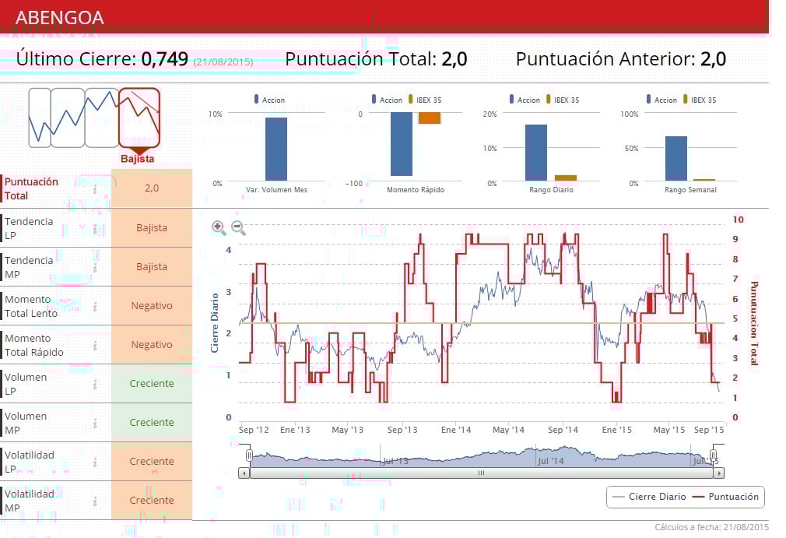Click the blue bar in Var. Volumen Mes

(276, 149)
